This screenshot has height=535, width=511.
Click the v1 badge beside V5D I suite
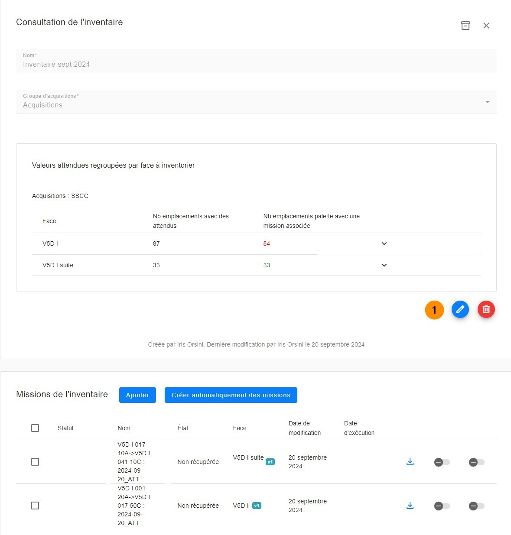[270, 462]
